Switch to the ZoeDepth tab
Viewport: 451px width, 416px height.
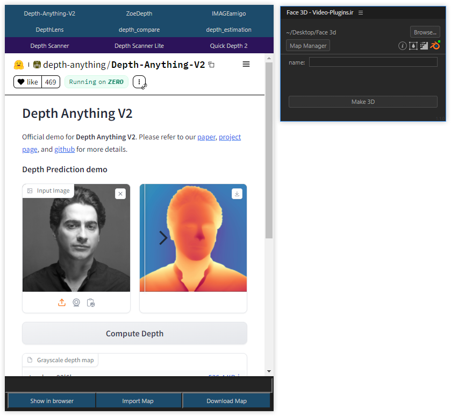click(139, 13)
